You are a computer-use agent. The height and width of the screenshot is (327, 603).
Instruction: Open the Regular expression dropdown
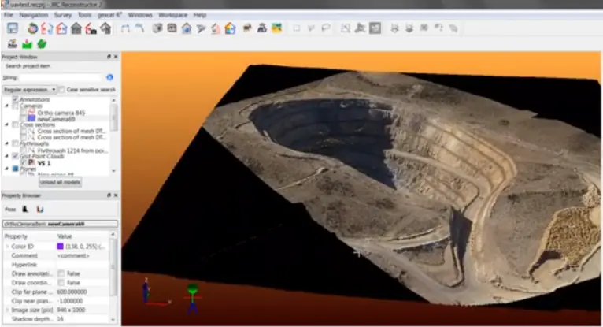point(30,89)
